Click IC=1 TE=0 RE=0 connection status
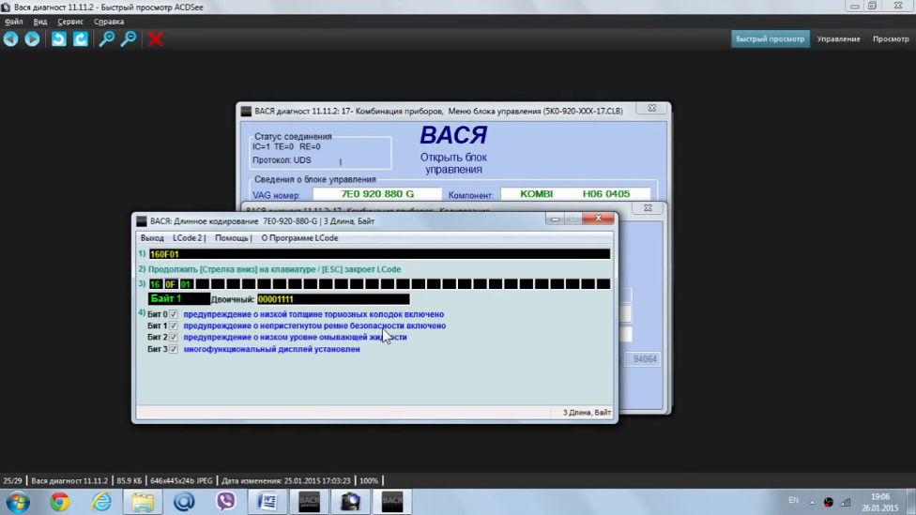This screenshot has height=515, width=916. click(286, 147)
